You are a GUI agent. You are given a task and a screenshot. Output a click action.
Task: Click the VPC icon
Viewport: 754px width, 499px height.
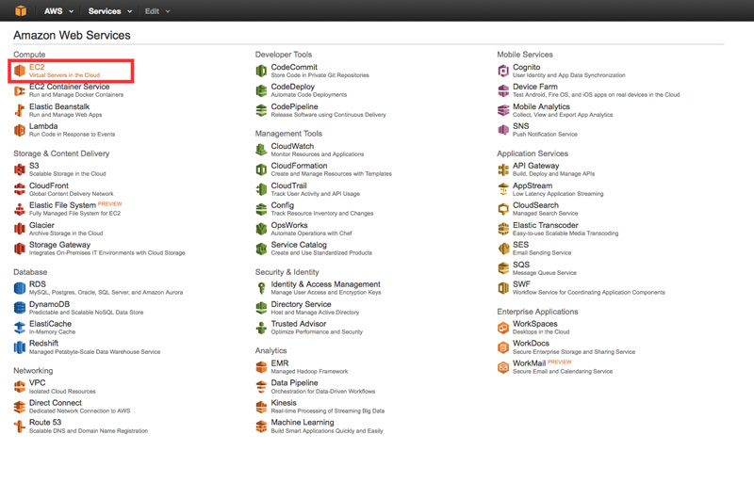(19, 387)
